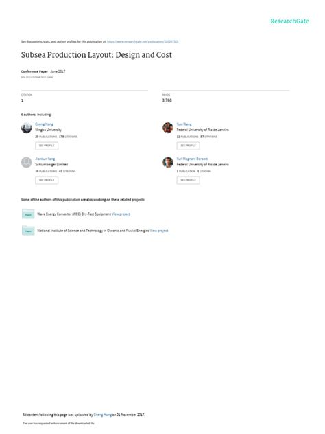Click See Profile button under Ningbo University
Viewport: 325px width, 434px height.
tap(47, 146)
